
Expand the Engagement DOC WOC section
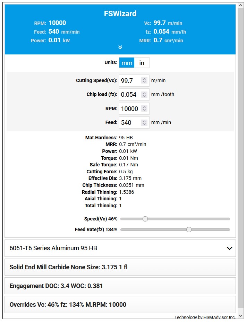pyautogui.click(x=120, y=286)
